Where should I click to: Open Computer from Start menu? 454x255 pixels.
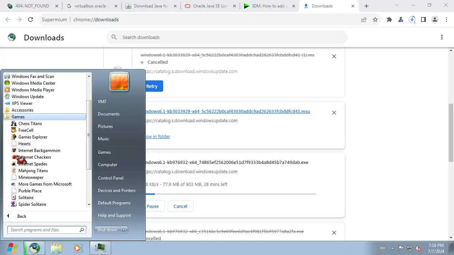click(107, 165)
